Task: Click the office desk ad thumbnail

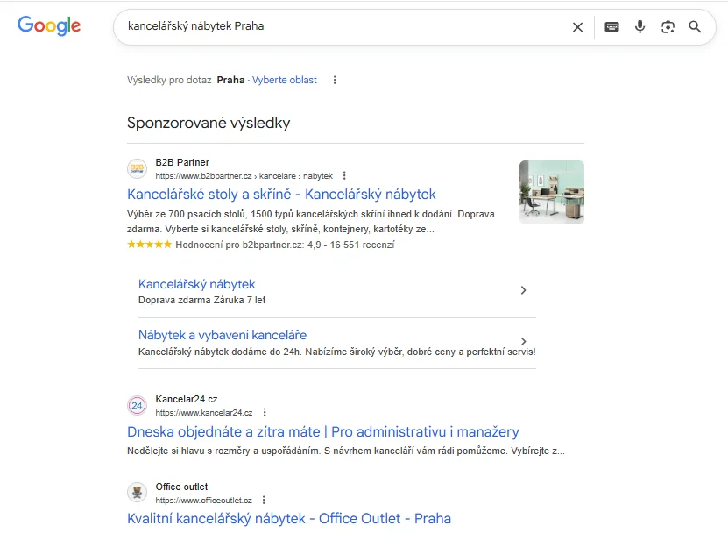Action: [x=551, y=192]
